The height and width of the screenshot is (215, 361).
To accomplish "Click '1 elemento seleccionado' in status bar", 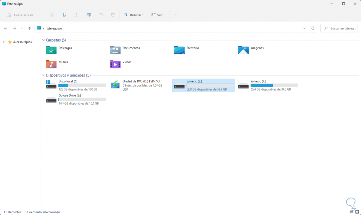I will click(43, 212).
